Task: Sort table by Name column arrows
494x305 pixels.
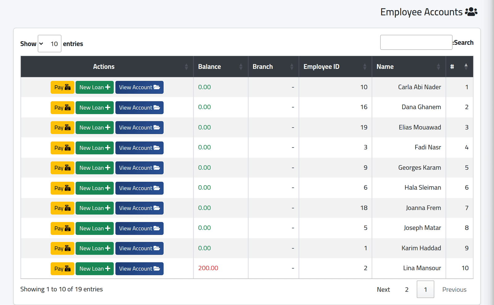Action: tap(438, 67)
